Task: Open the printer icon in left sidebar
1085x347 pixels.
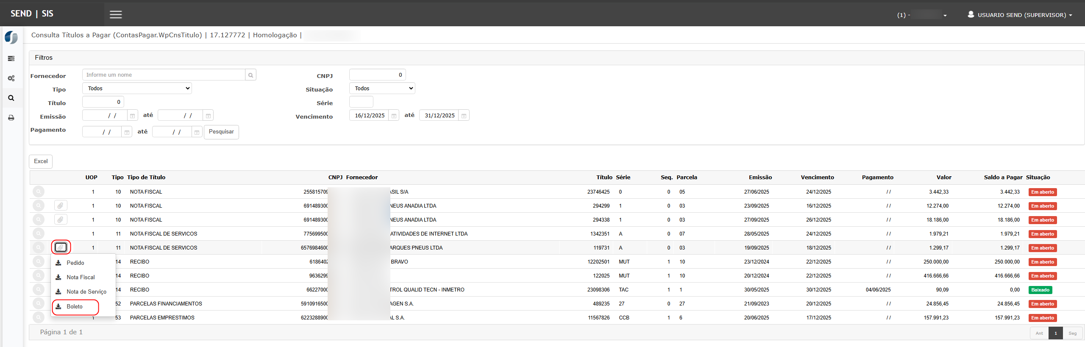Action: click(11, 118)
